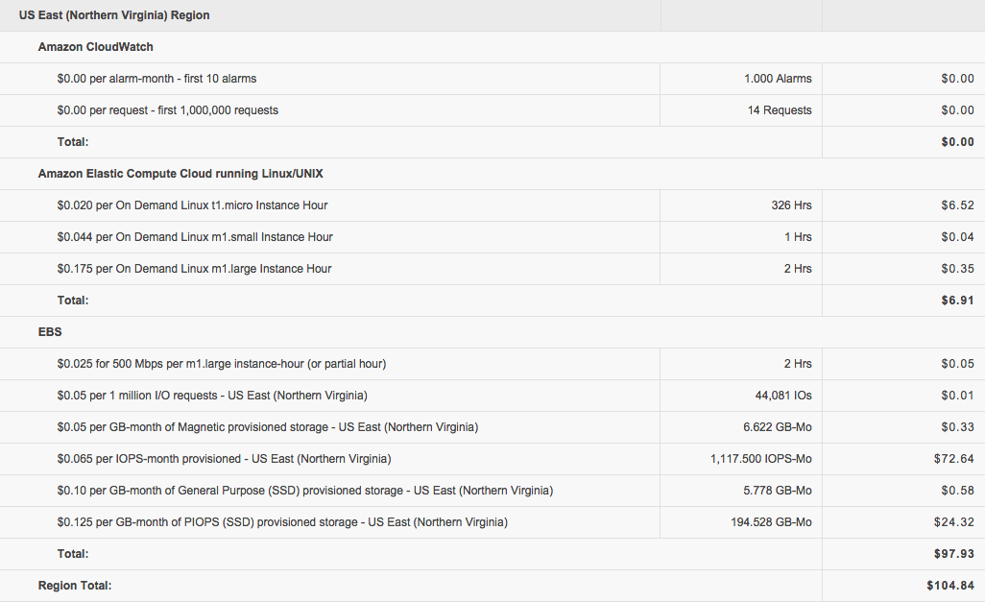Select the $0.00 per alarm-month row text
This screenshot has height=602, width=985.
[x=156, y=79]
